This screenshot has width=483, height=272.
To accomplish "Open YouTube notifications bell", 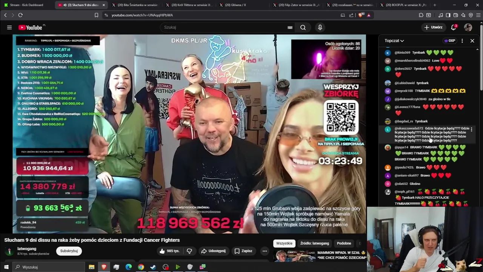I will coord(454,27).
